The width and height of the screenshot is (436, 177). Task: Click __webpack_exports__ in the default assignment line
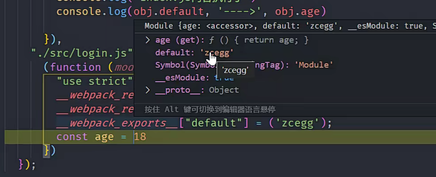coord(117,122)
